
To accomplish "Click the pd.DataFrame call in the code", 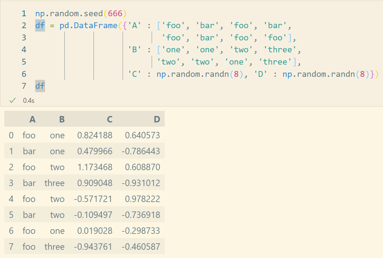I will point(88,25).
